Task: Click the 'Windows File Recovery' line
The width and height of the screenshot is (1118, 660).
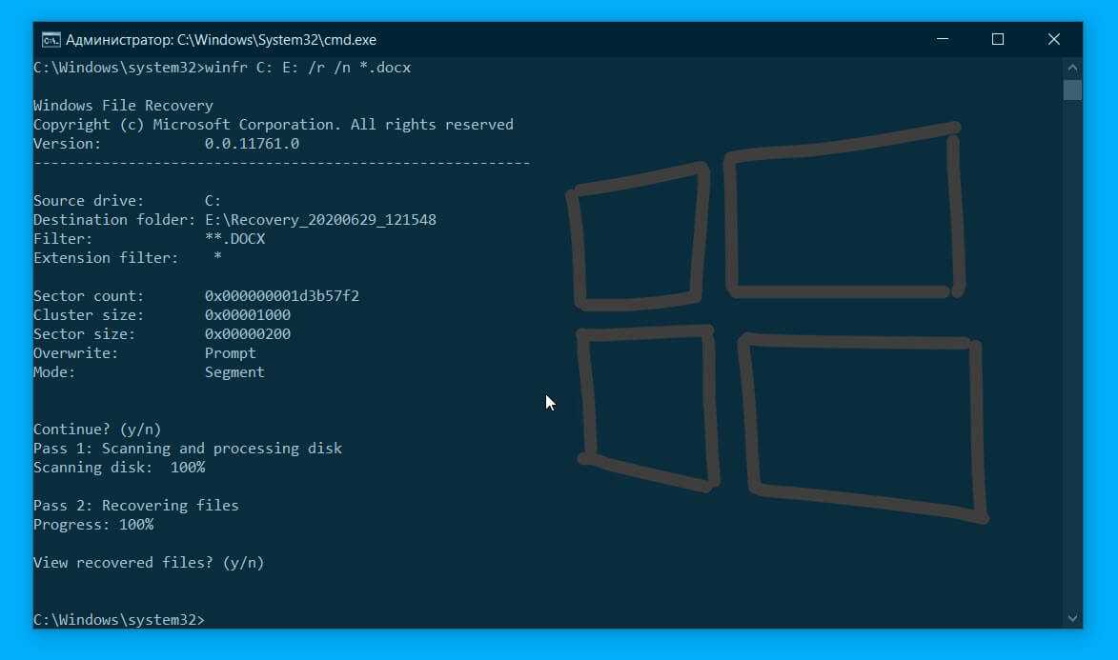Action: tap(123, 106)
